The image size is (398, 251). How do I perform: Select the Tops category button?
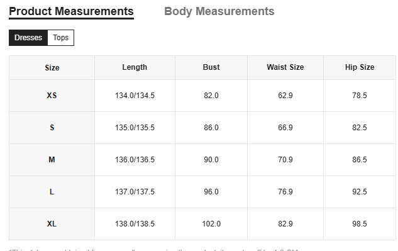point(60,38)
